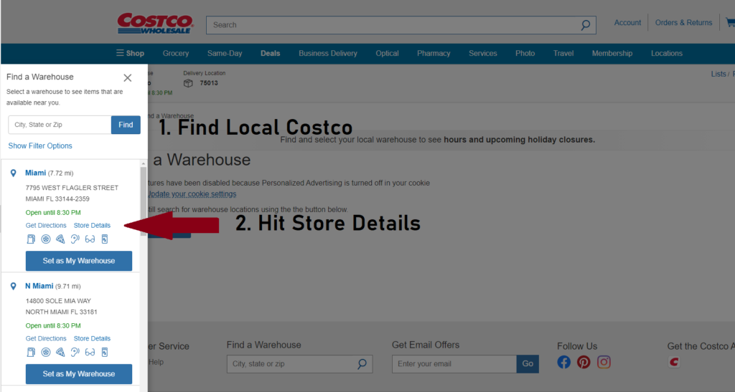Screen dimensions: 735x392
Task: Click the footer warehouse search magnifier icon
Action: [362, 364]
